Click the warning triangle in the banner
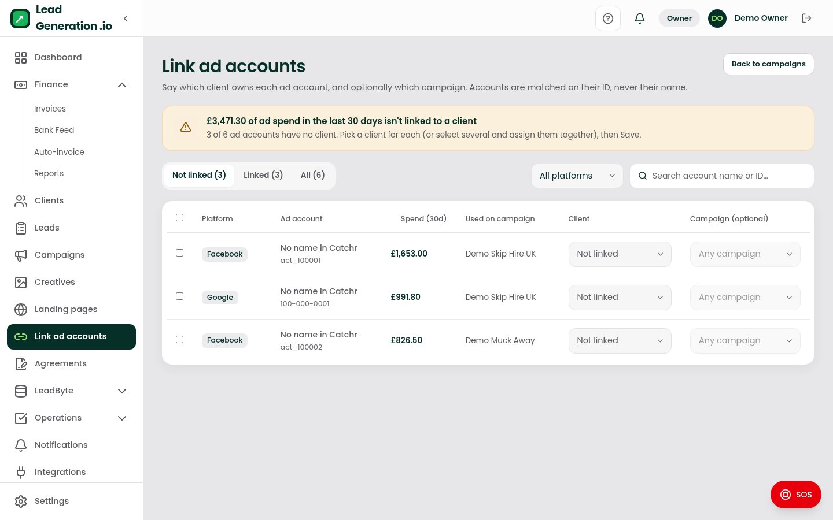This screenshot has height=520, width=833. (x=186, y=127)
